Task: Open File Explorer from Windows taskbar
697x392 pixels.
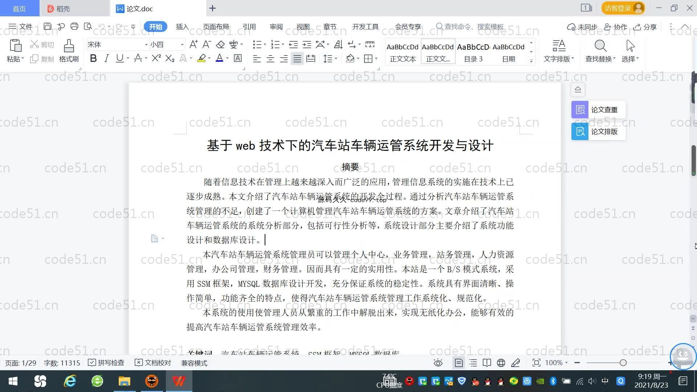Action: pyautogui.click(x=124, y=381)
